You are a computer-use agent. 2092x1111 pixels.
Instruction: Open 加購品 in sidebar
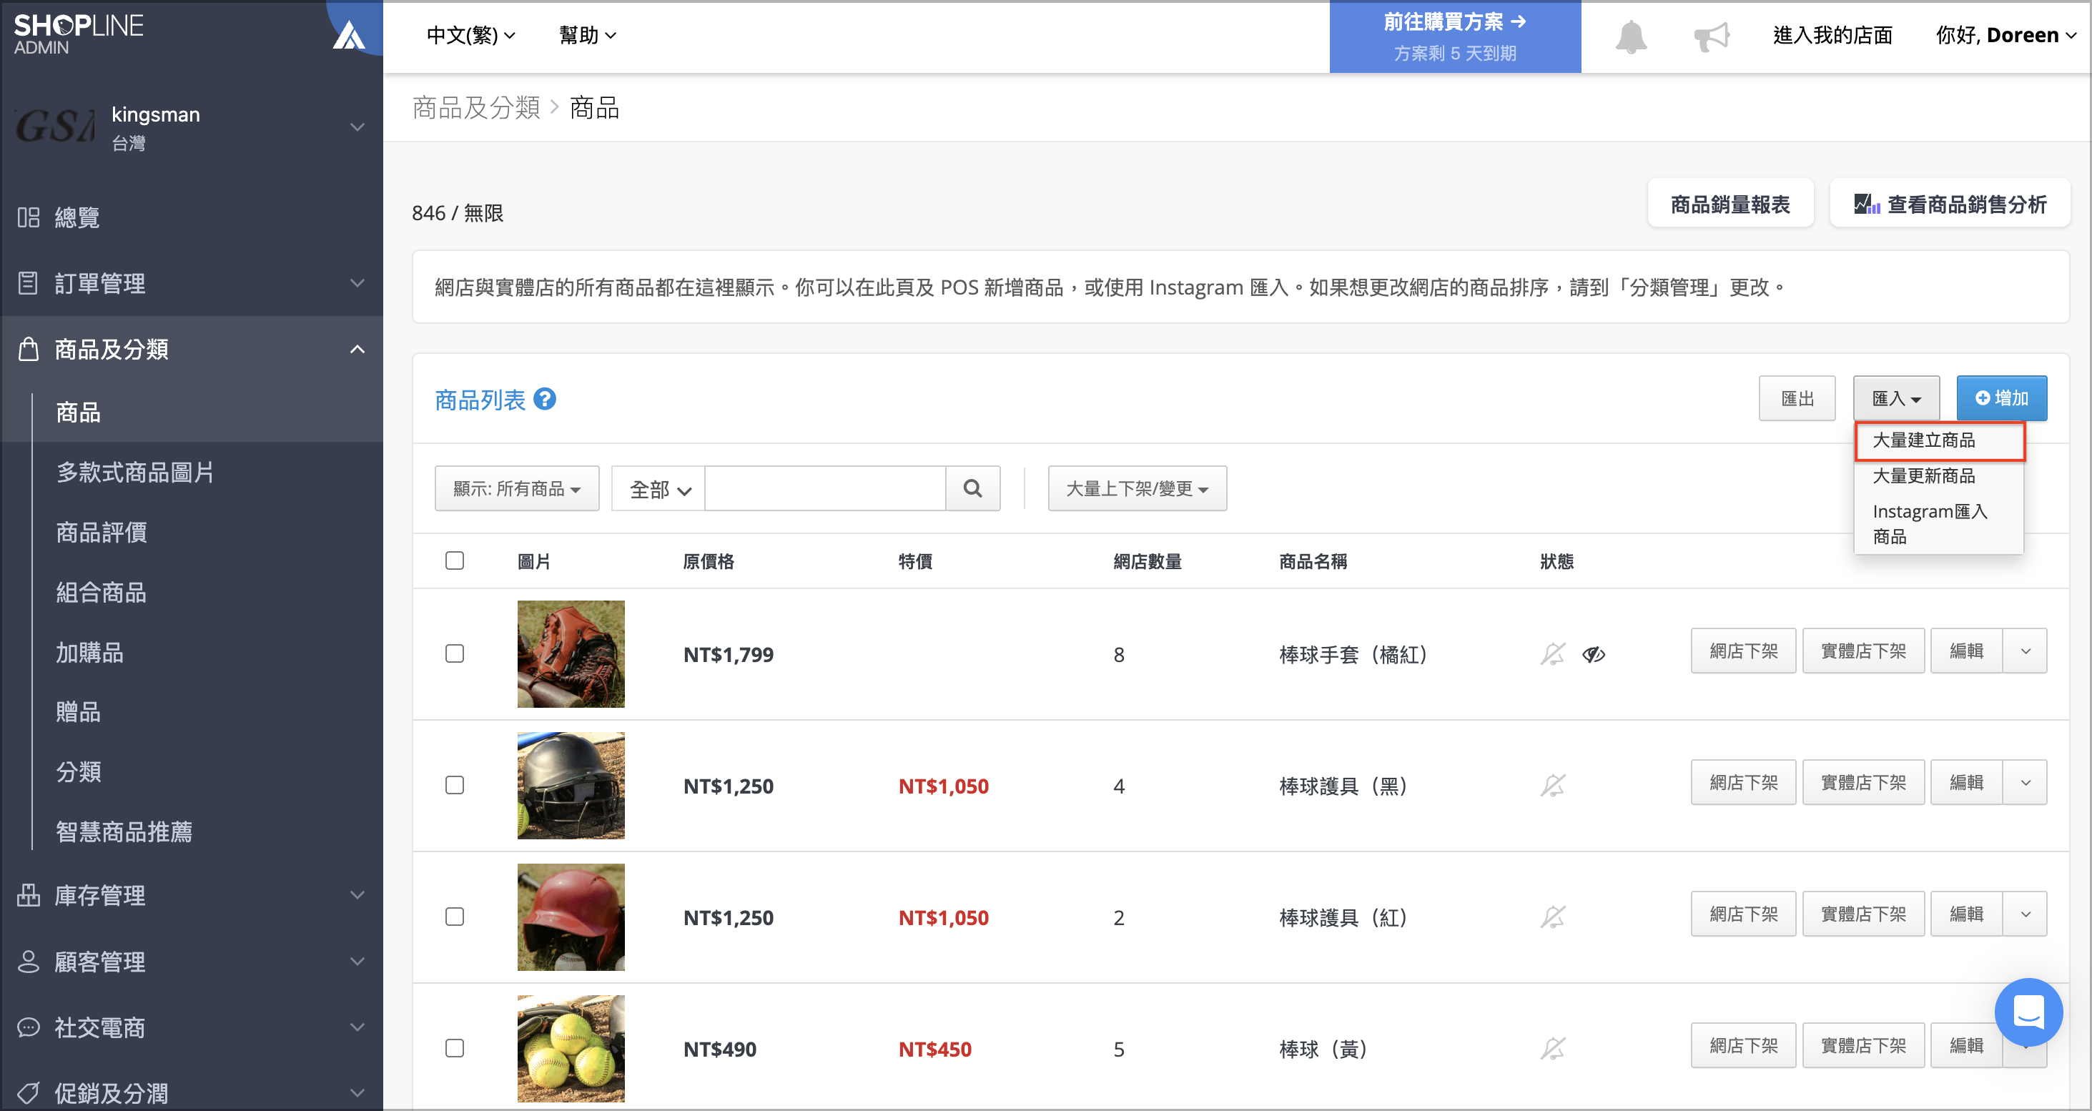click(x=89, y=652)
